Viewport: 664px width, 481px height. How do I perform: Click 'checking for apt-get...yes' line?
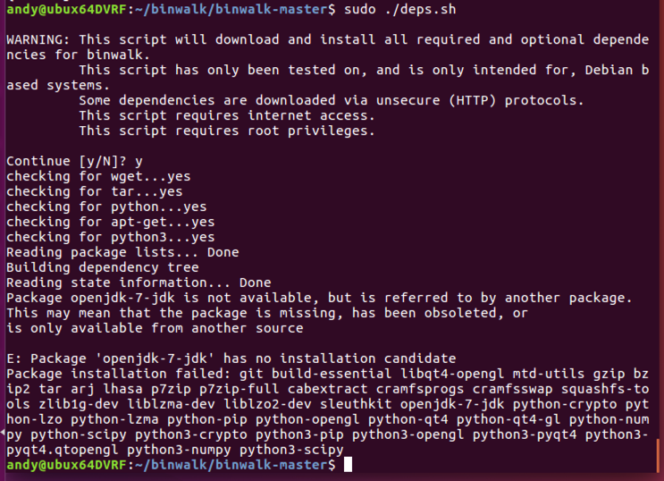pyautogui.click(x=111, y=222)
